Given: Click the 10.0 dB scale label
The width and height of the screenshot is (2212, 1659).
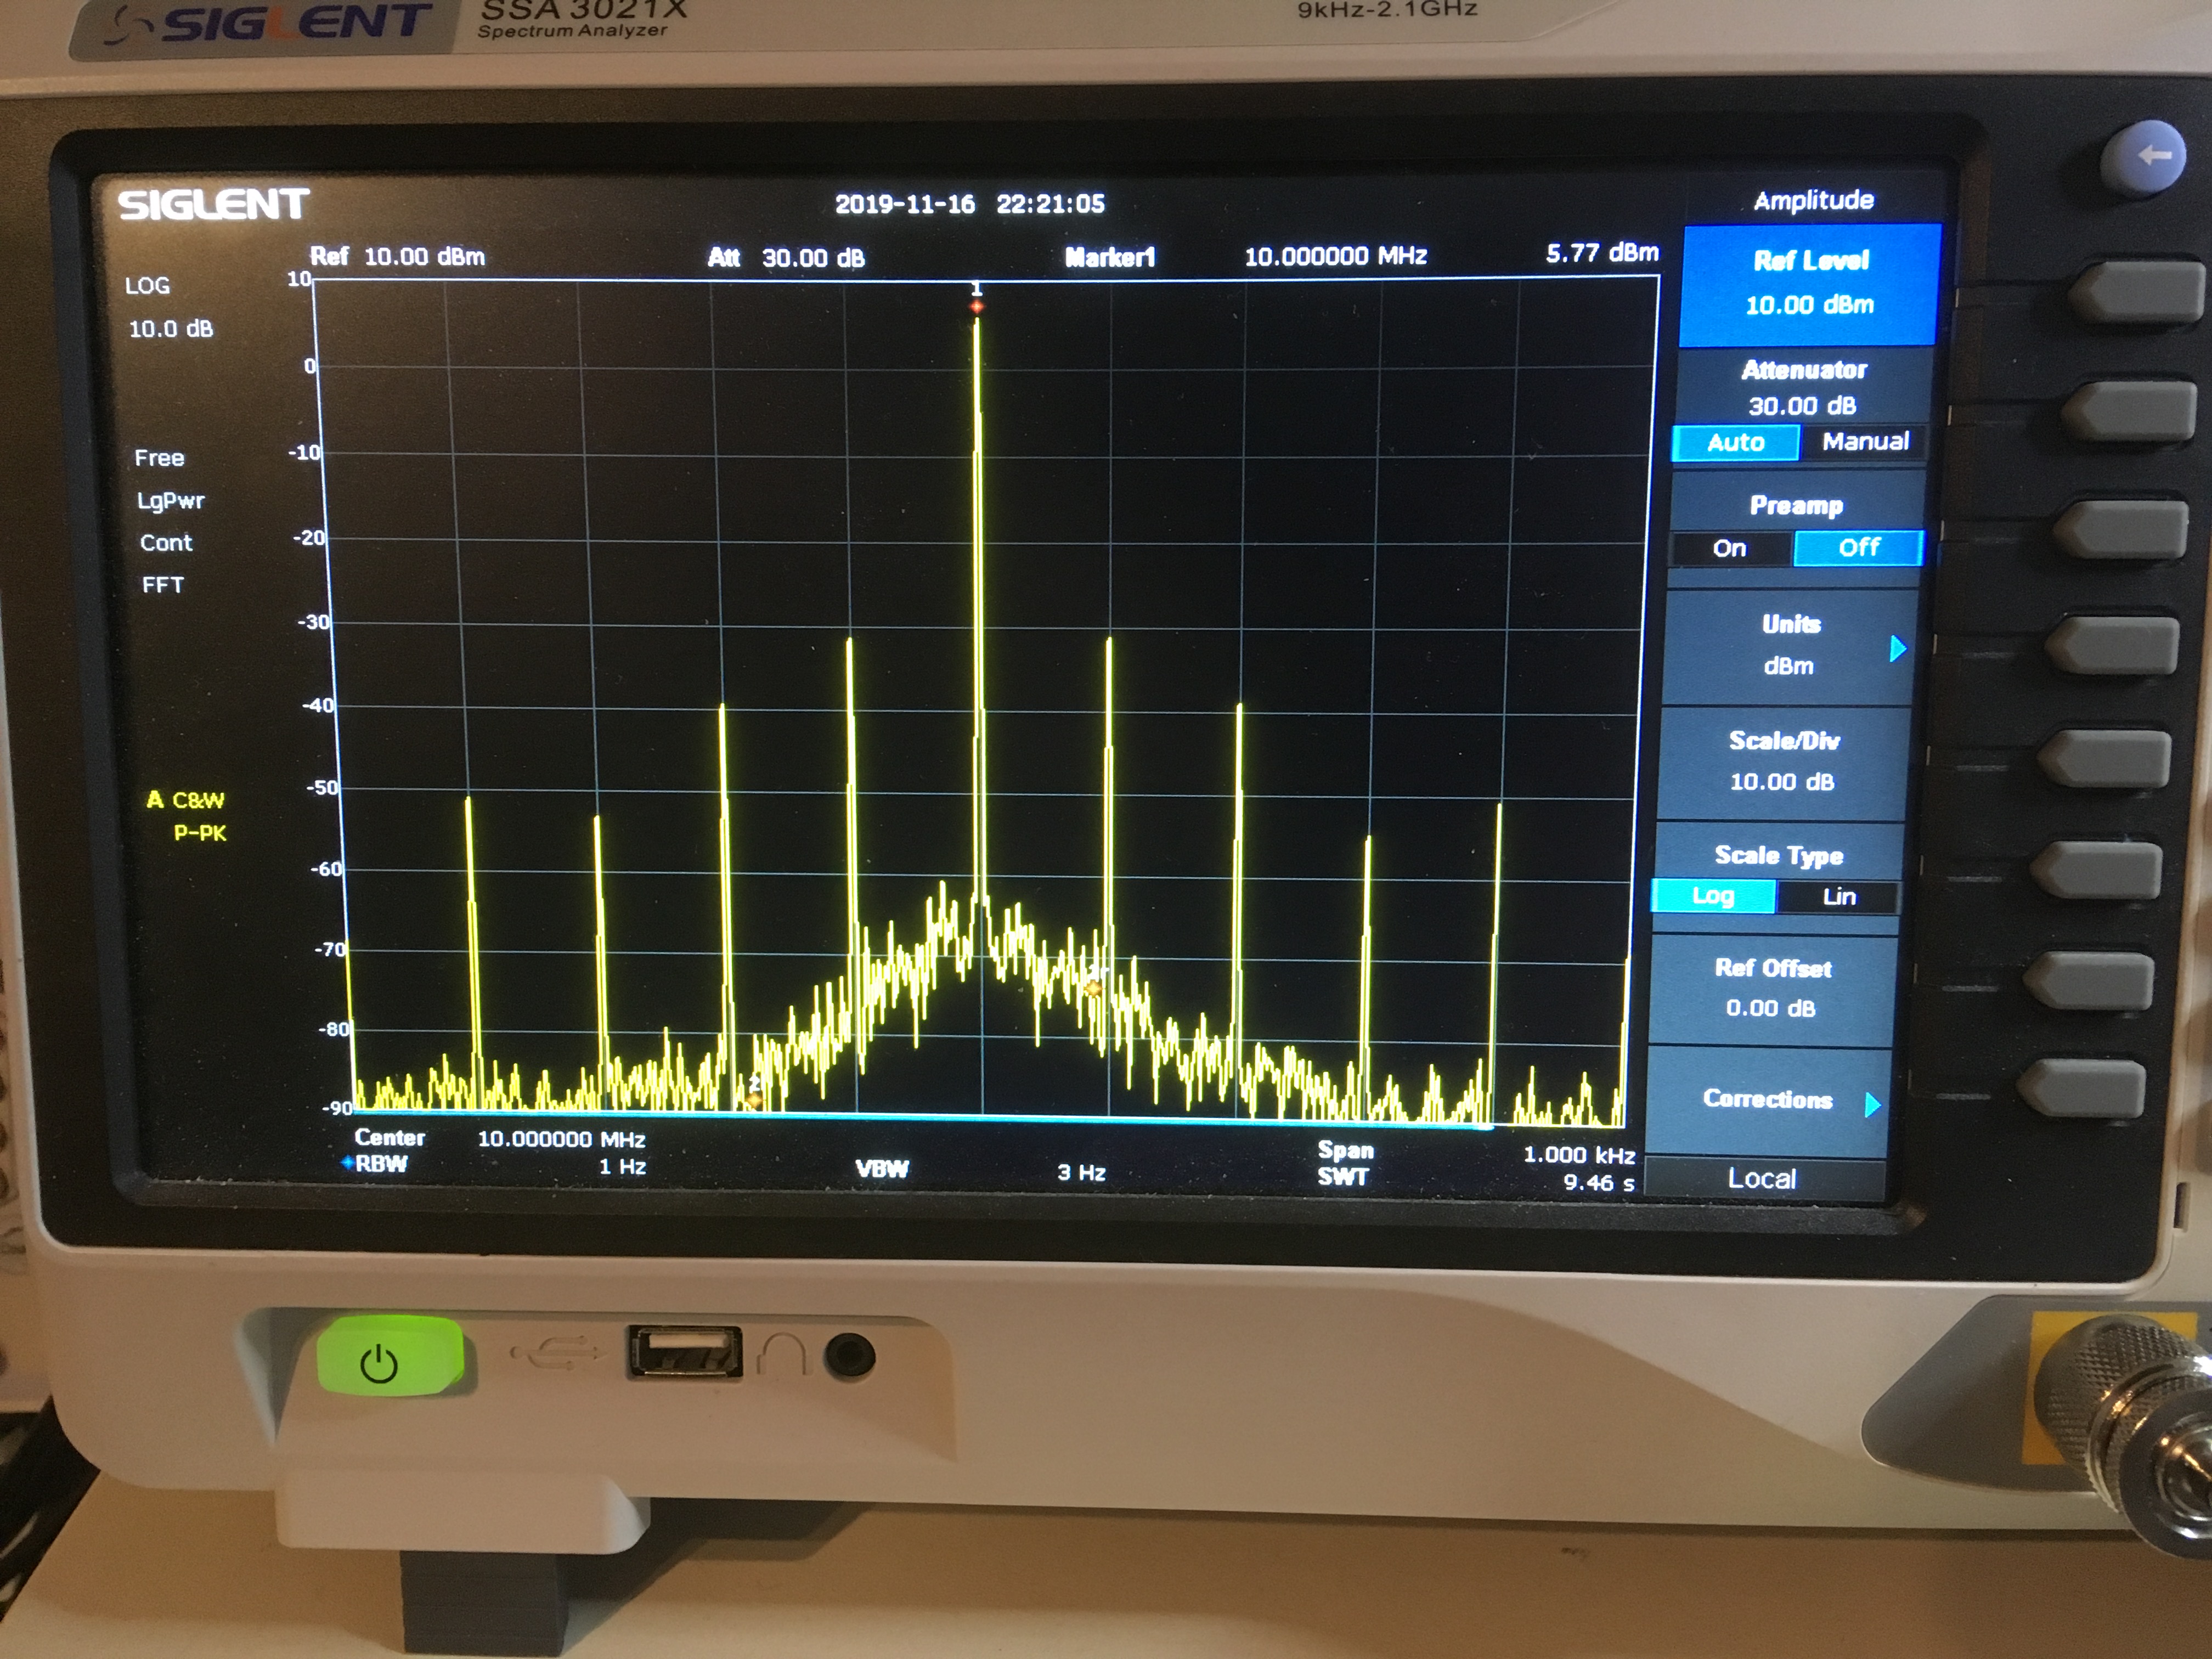Looking at the screenshot, I should click(171, 329).
